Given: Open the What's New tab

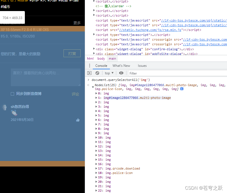Looking at the screenshot, I should point(121,66).
